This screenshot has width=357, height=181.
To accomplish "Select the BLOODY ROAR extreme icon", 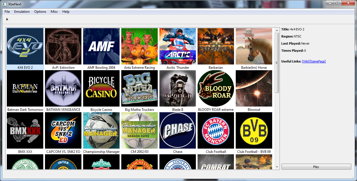I will click(x=216, y=88).
